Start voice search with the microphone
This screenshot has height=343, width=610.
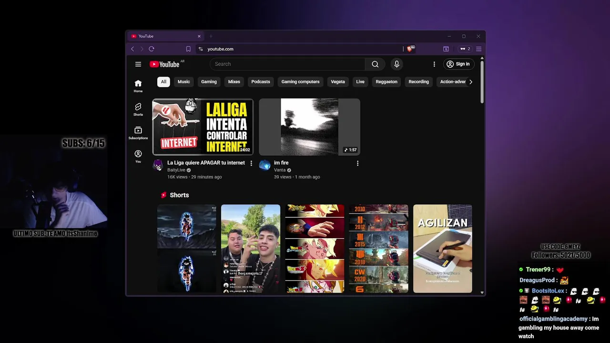[396, 64]
